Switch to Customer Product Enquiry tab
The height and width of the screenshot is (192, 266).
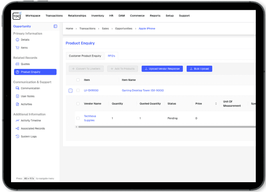(x=85, y=56)
